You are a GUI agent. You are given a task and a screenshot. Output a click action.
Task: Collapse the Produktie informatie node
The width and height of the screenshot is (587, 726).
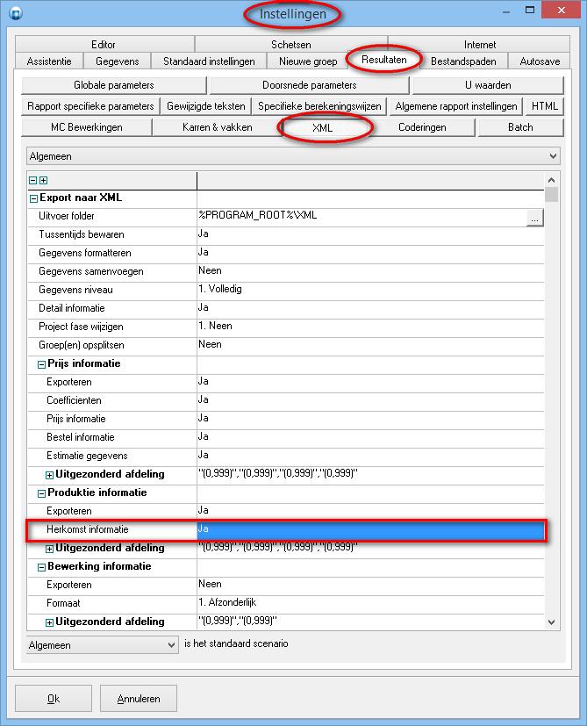[x=41, y=493]
